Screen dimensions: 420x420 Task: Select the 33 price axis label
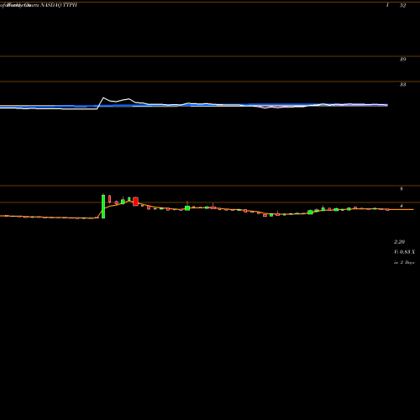click(402, 85)
